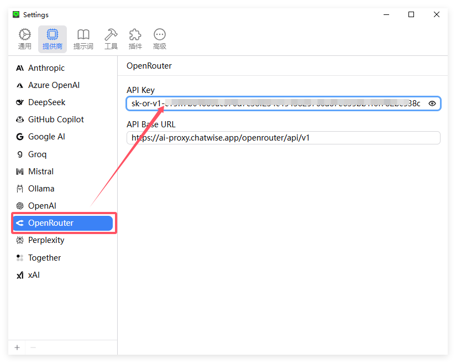Pick the Ollama provider entry
Viewport: 456px width, 363px height.
[41, 189]
